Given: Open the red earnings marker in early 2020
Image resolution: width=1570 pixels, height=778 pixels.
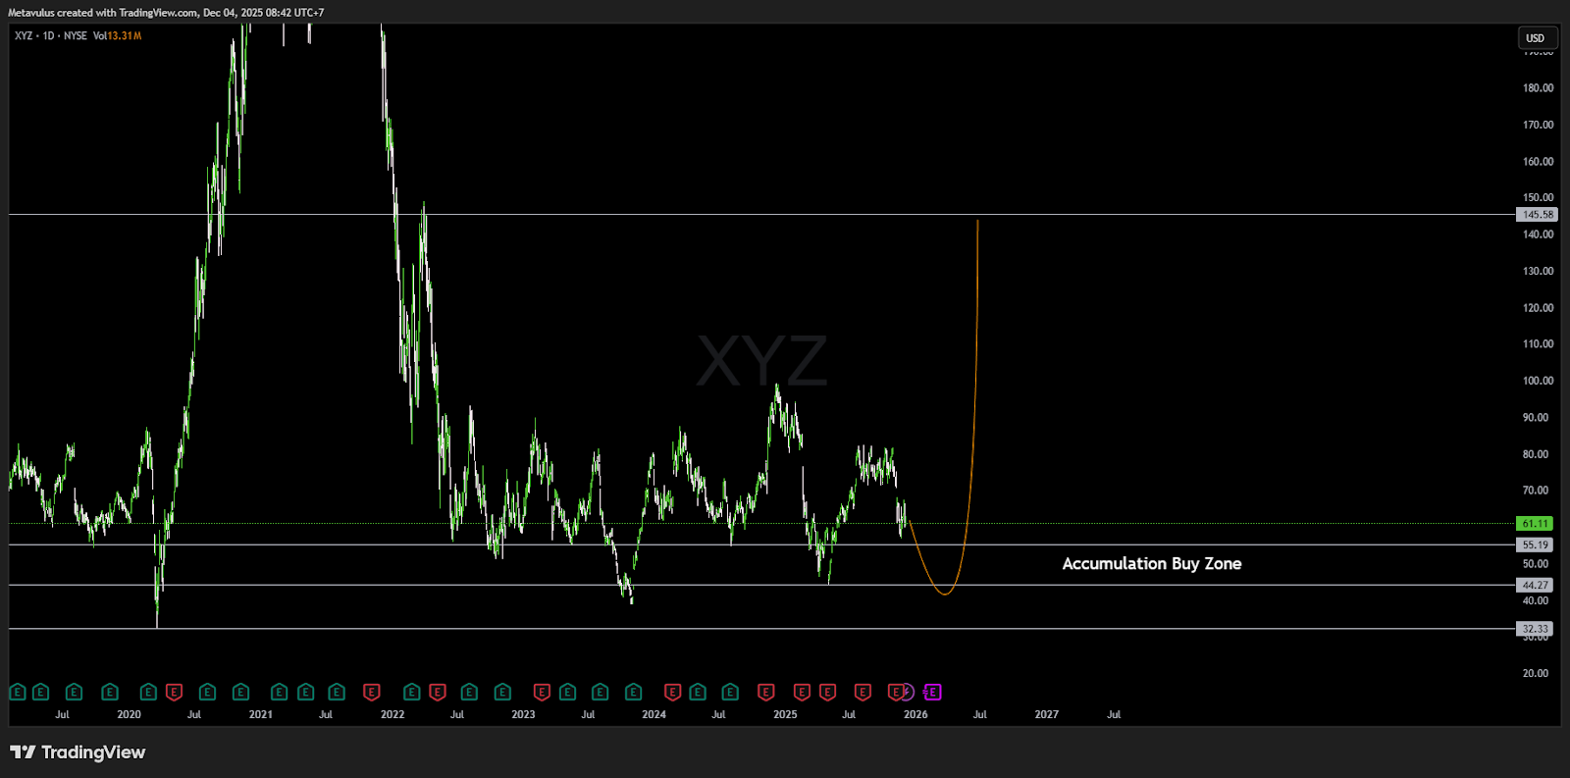Looking at the screenshot, I should coord(174,693).
